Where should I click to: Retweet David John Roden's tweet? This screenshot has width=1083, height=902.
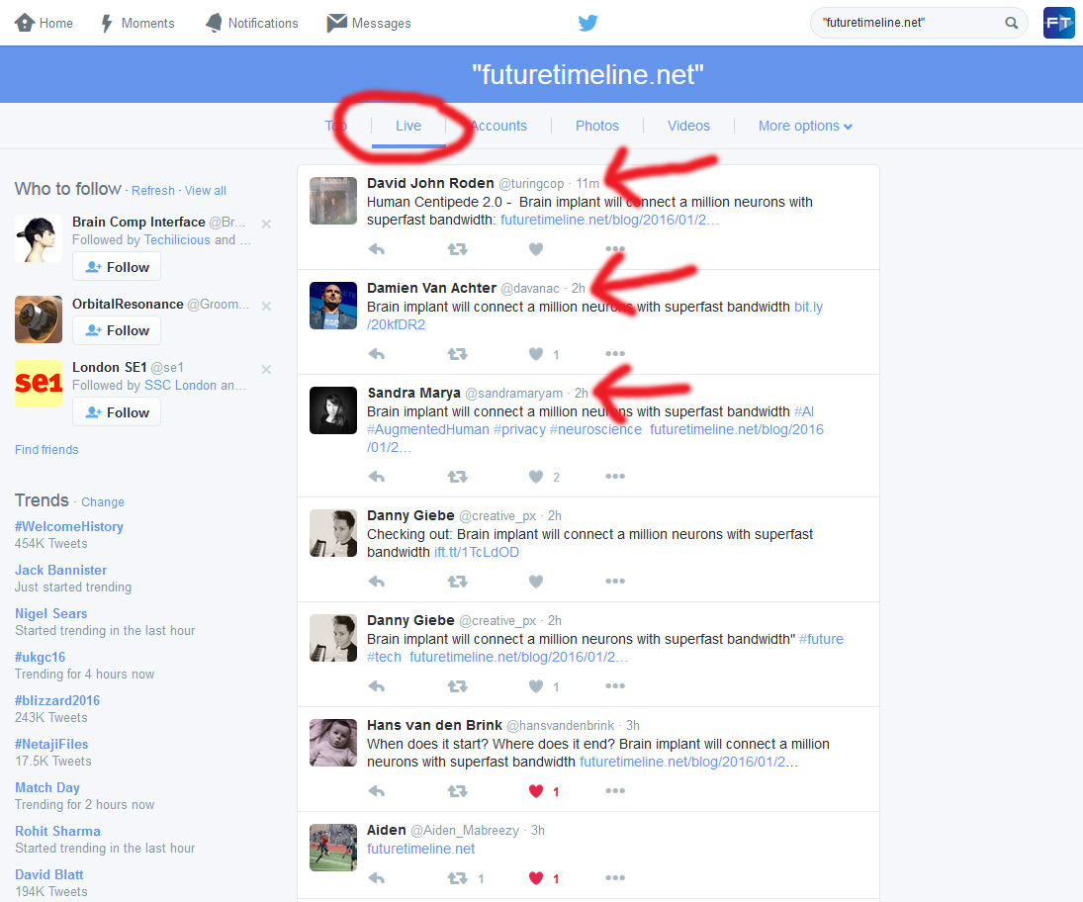point(457,249)
